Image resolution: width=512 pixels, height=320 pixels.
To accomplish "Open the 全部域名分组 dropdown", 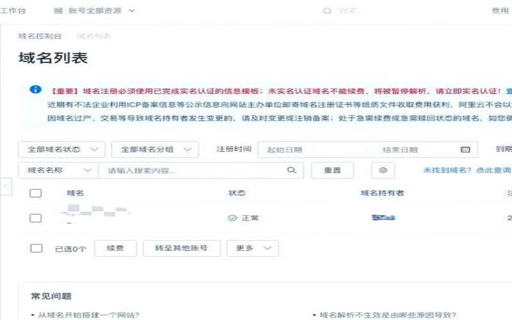I will coord(155,150).
